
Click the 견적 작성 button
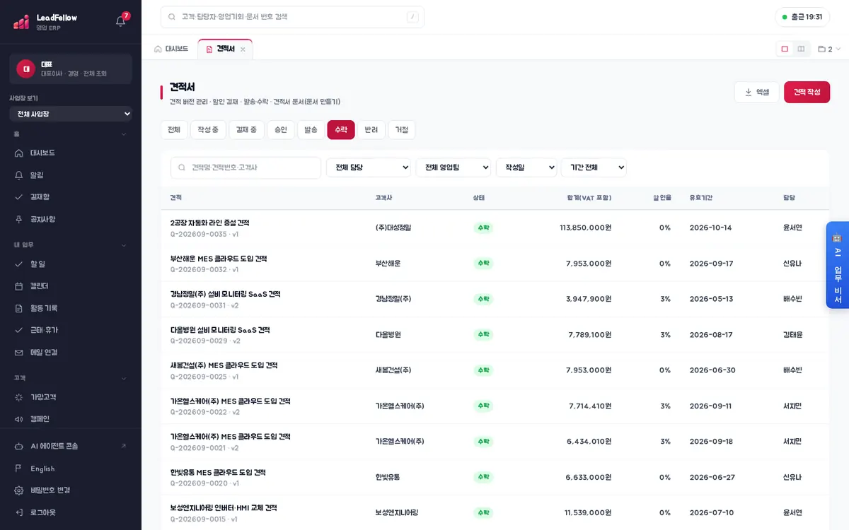[807, 92]
